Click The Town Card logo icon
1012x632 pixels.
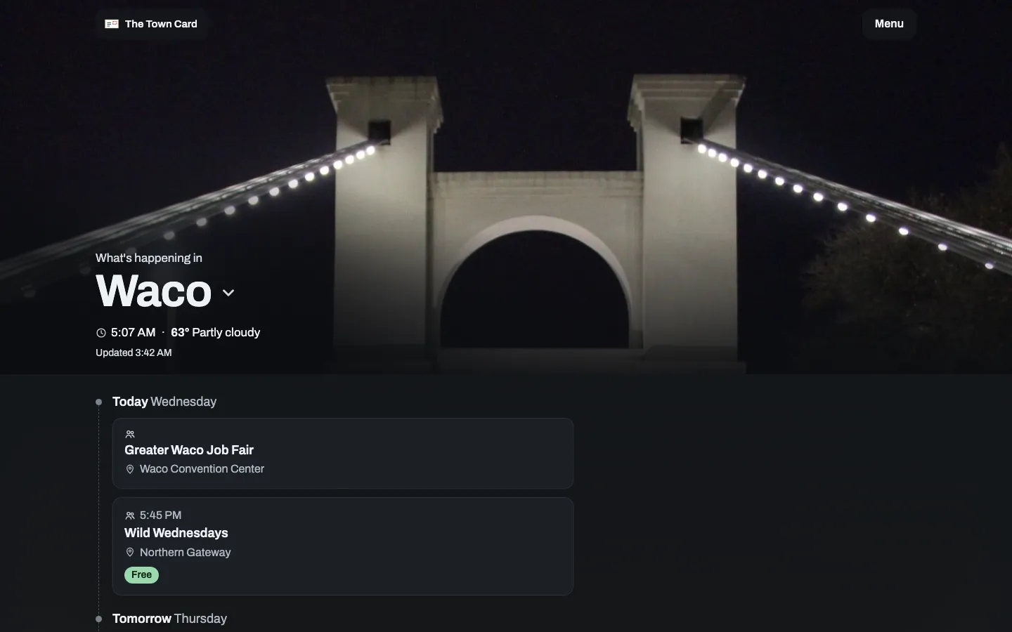[x=112, y=24]
